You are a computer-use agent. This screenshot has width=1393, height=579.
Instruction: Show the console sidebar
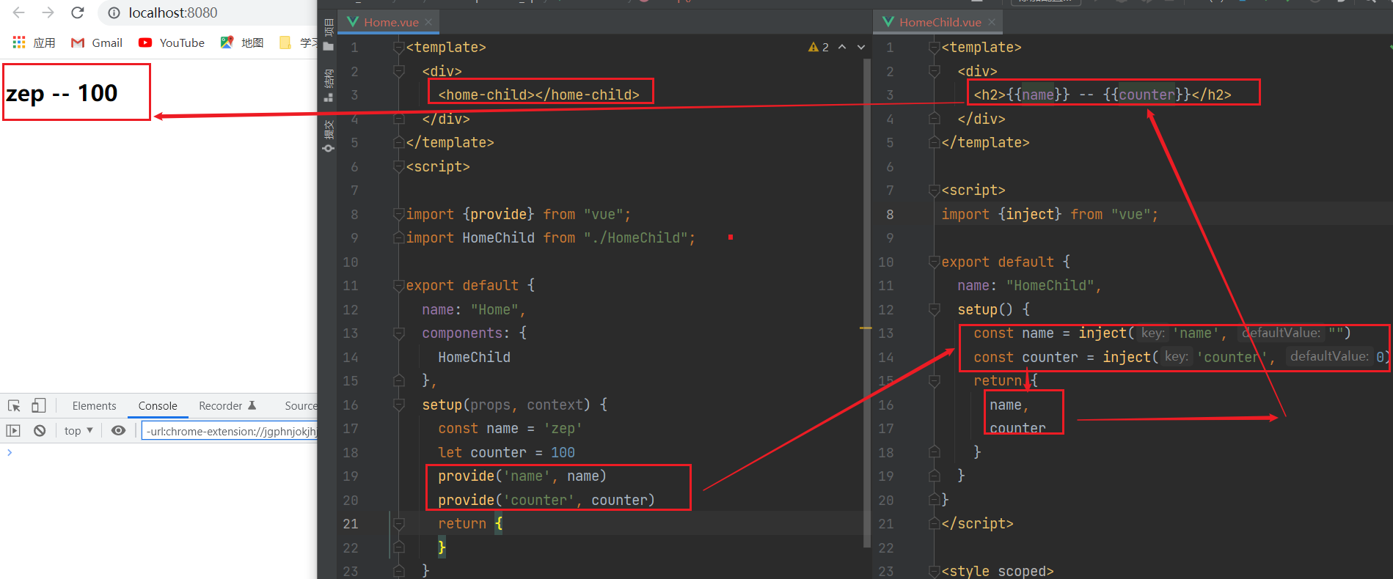click(13, 431)
